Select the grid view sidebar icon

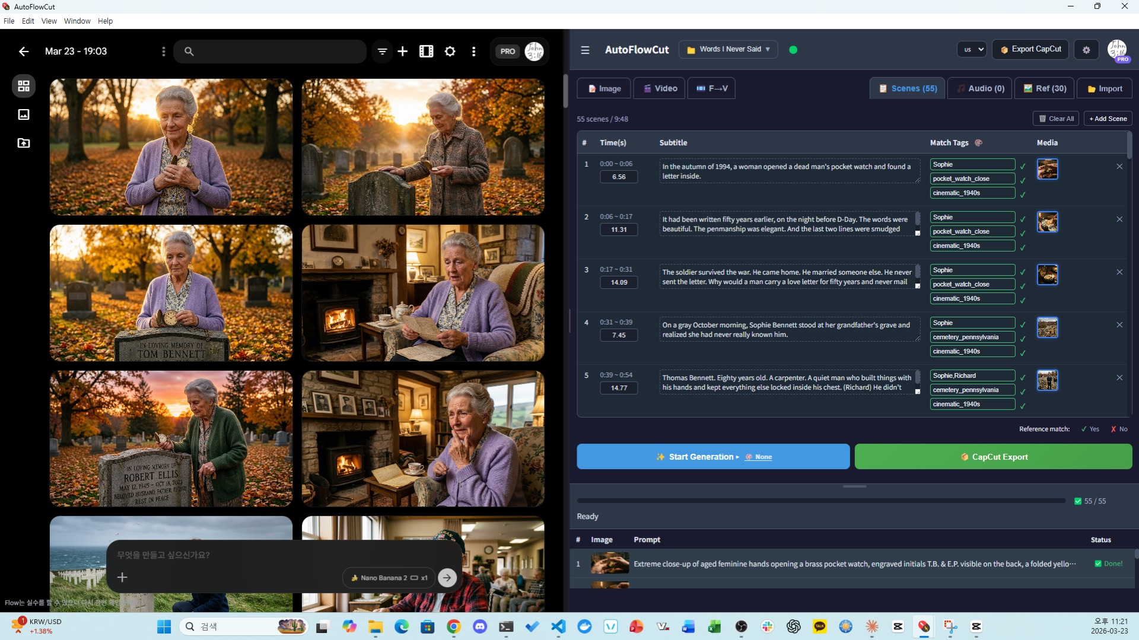[x=24, y=86]
